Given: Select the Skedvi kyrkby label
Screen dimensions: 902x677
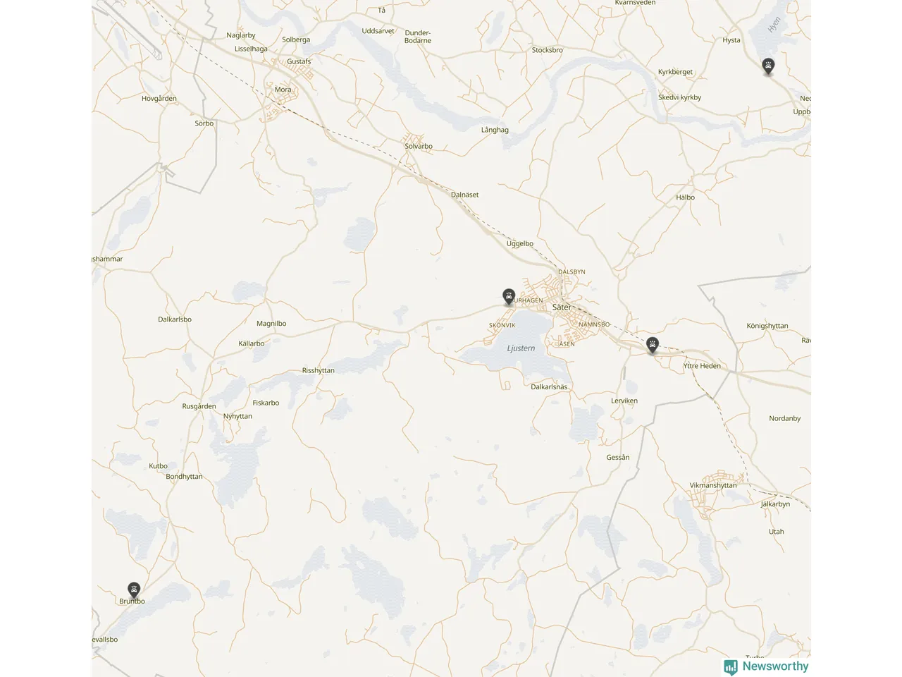Looking at the screenshot, I should pyautogui.click(x=680, y=97).
